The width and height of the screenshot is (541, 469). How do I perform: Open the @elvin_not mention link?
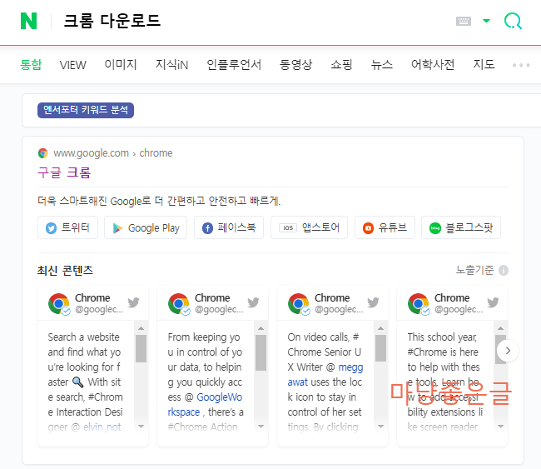[102, 427]
